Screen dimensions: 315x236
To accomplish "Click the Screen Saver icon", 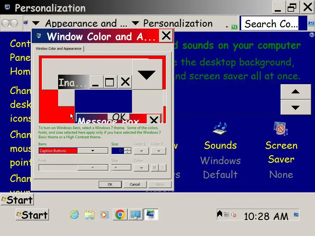I will (x=281, y=129).
